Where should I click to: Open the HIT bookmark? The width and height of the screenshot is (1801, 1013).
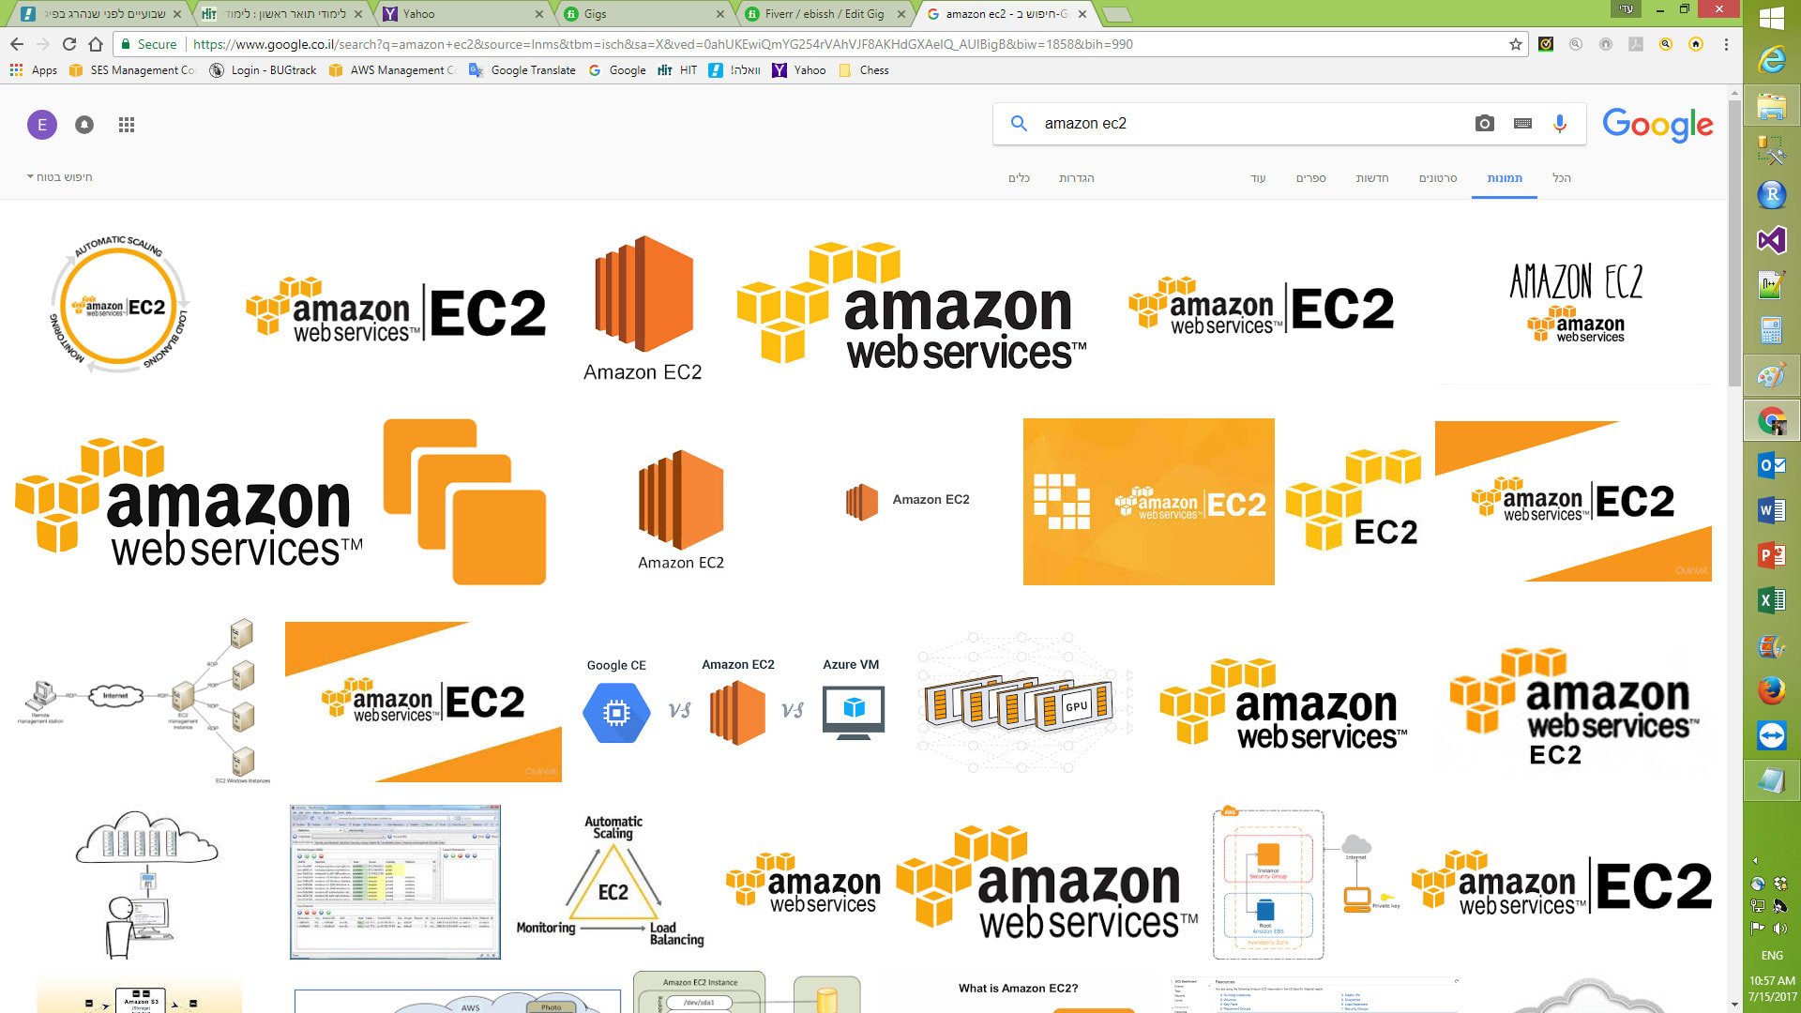click(678, 70)
